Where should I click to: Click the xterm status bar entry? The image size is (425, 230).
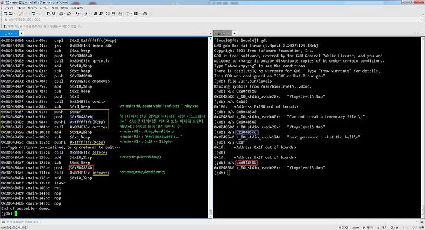356,228
